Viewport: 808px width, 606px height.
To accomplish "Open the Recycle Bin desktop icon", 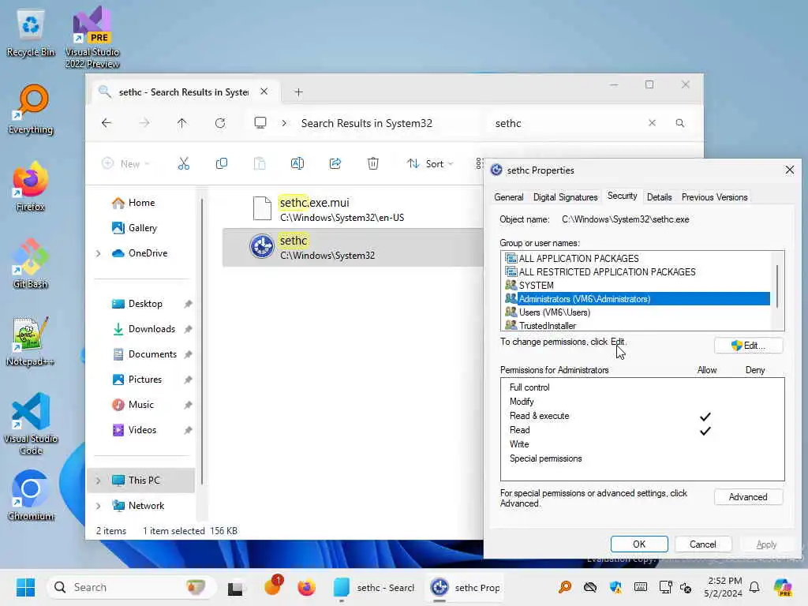I will coord(31,32).
